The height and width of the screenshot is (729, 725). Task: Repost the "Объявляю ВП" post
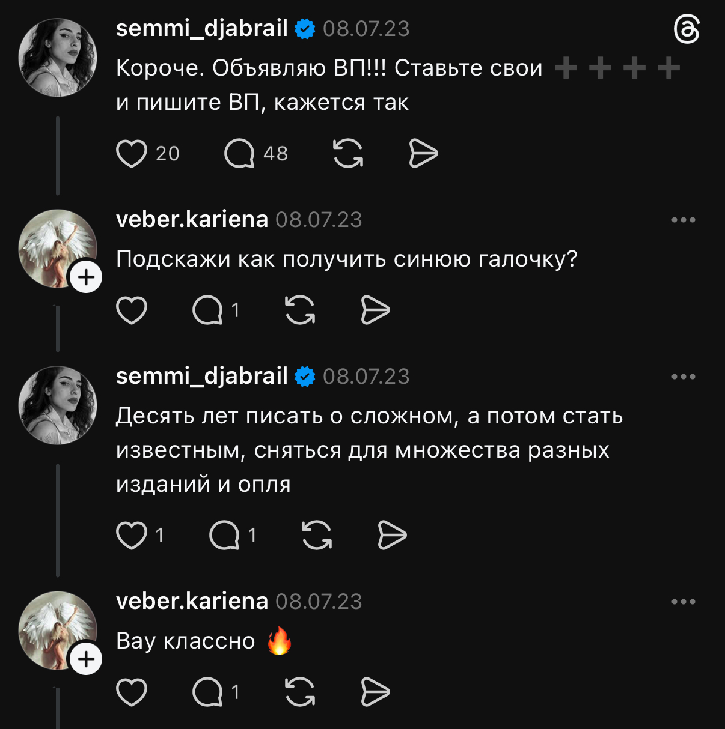[x=348, y=153]
